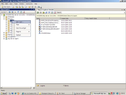The image size is (126, 95).
Task: Click the New Query toolbar button
Action: pos(6,7)
